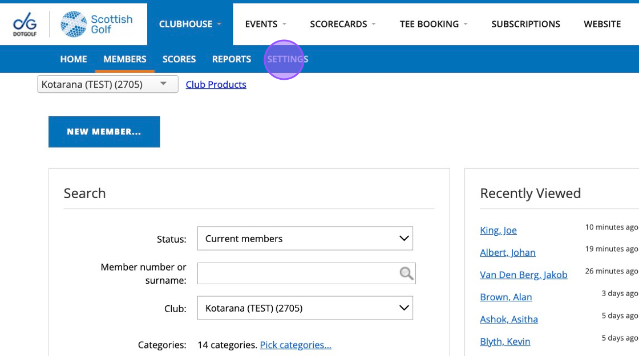639x356 pixels.
Task: Go to Subscriptions
Action: (525, 24)
